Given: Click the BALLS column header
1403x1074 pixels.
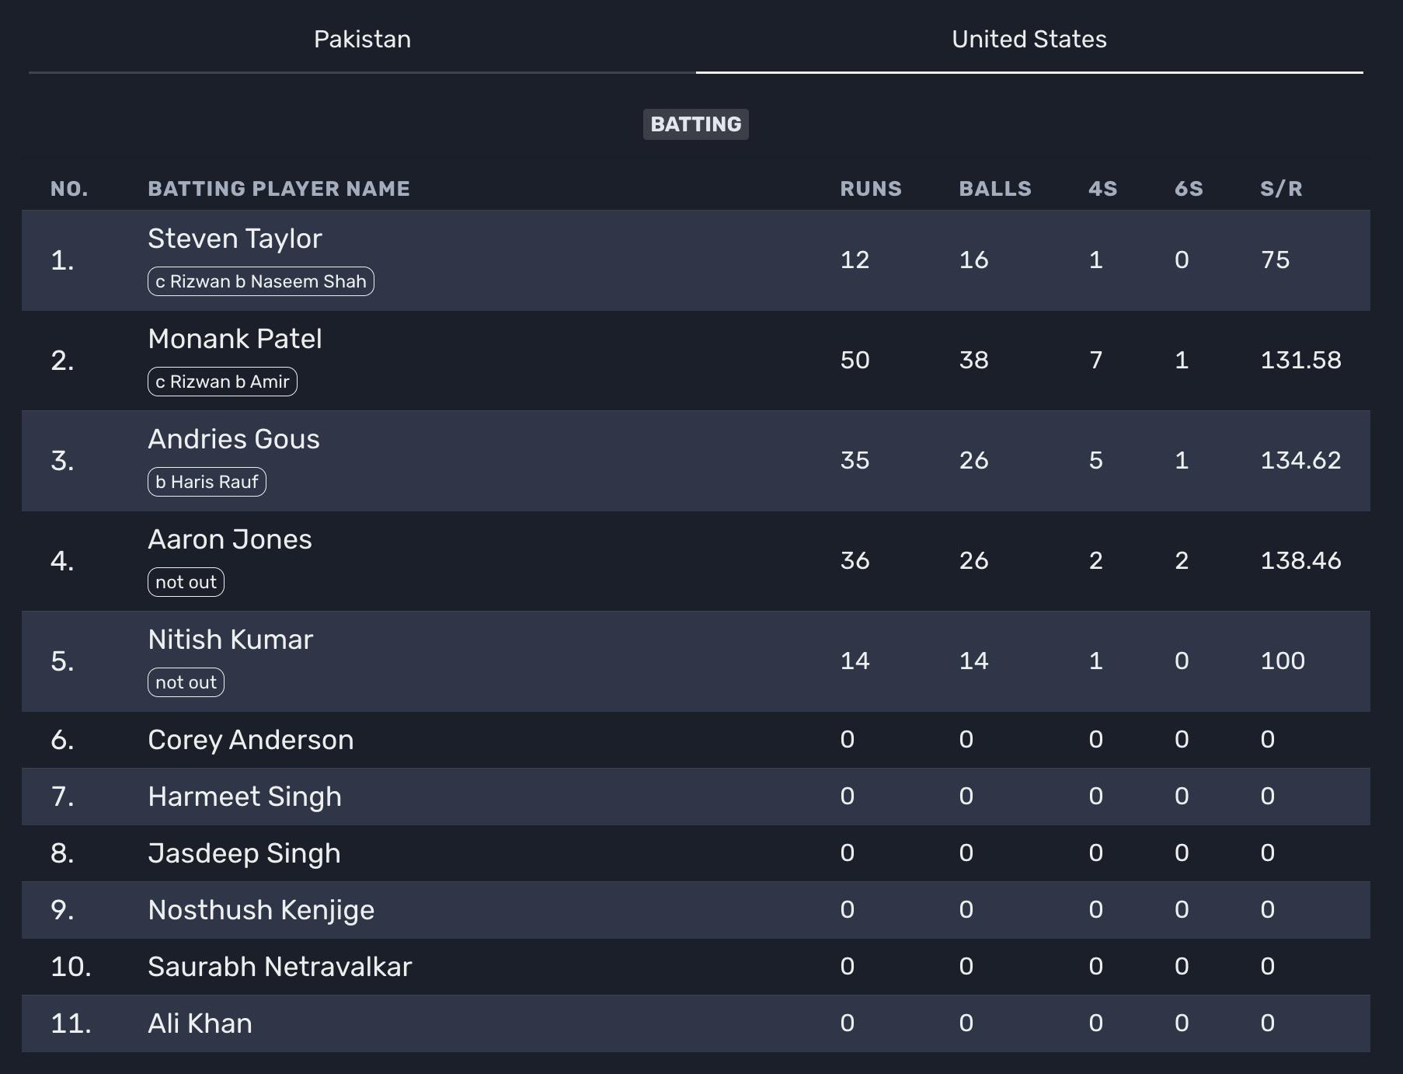Looking at the screenshot, I should pyautogui.click(x=994, y=189).
